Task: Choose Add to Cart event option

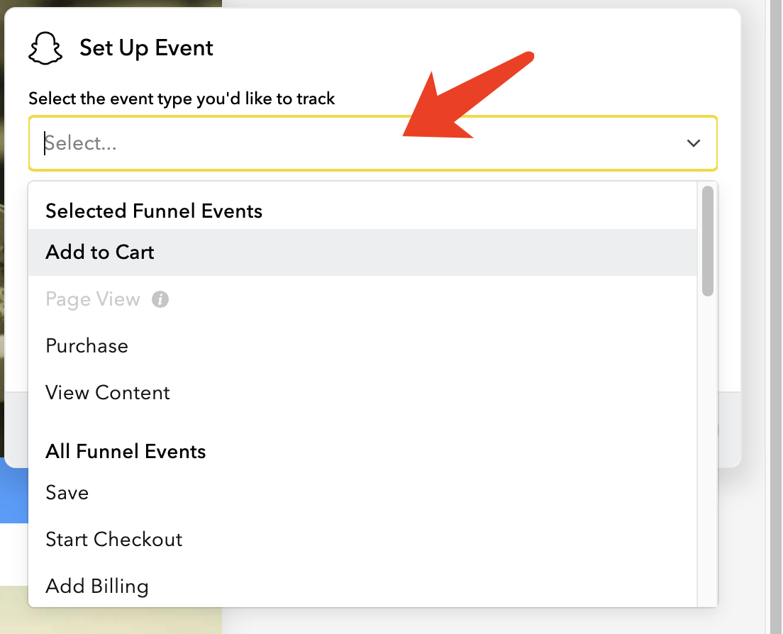Action: coord(100,252)
